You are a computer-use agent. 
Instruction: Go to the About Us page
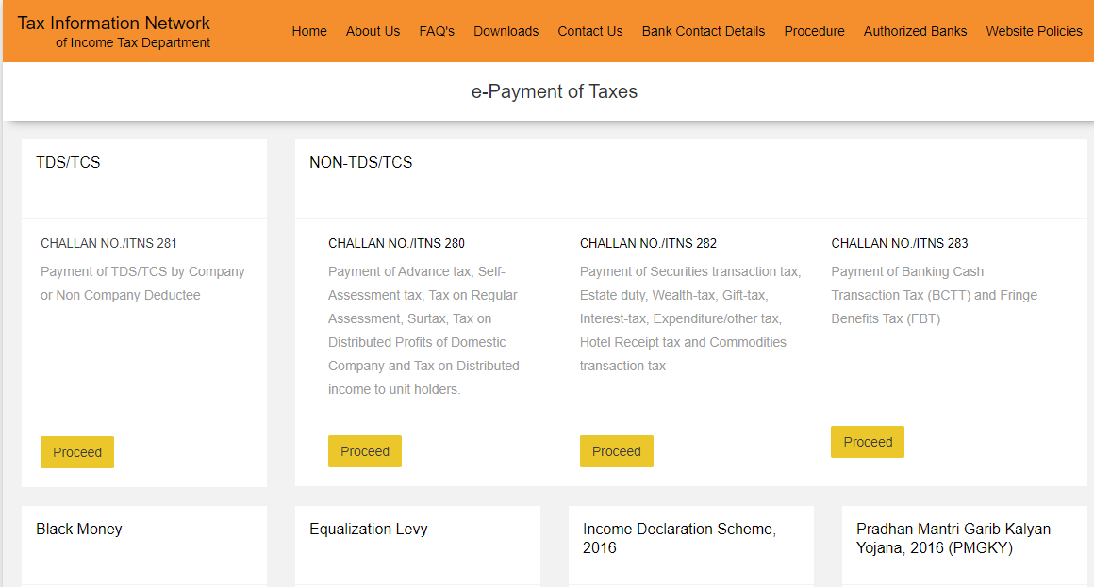(x=373, y=31)
